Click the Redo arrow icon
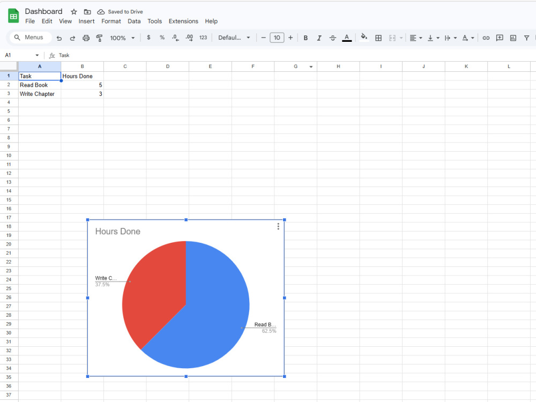536x402 pixels. coord(72,38)
